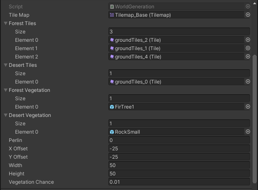Click the Perlin value field

coord(179,140)
